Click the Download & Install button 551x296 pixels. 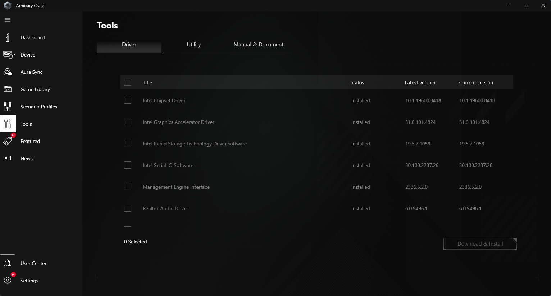pos(480,244)
